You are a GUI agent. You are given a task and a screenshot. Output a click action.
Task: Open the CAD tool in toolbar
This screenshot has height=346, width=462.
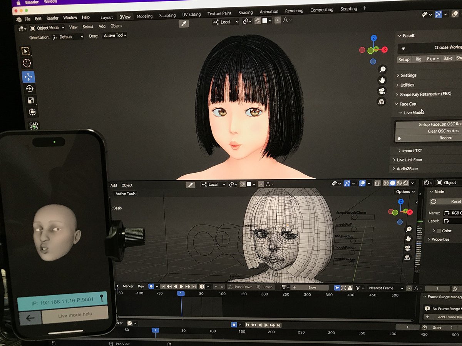(x=34, y=125)
